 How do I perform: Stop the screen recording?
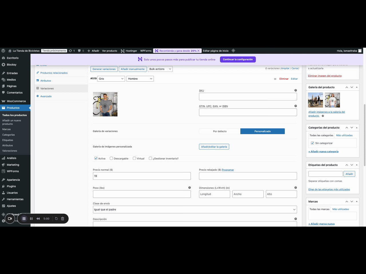(x=24, y=219)
